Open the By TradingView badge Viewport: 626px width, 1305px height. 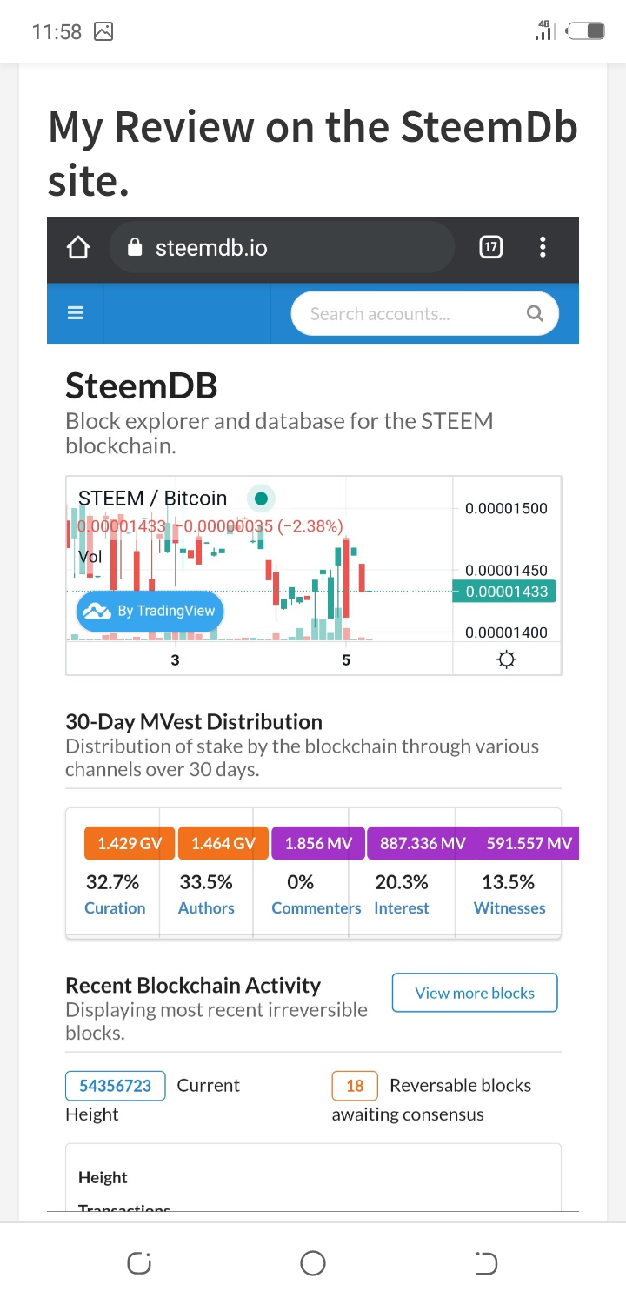pos(150,611)
